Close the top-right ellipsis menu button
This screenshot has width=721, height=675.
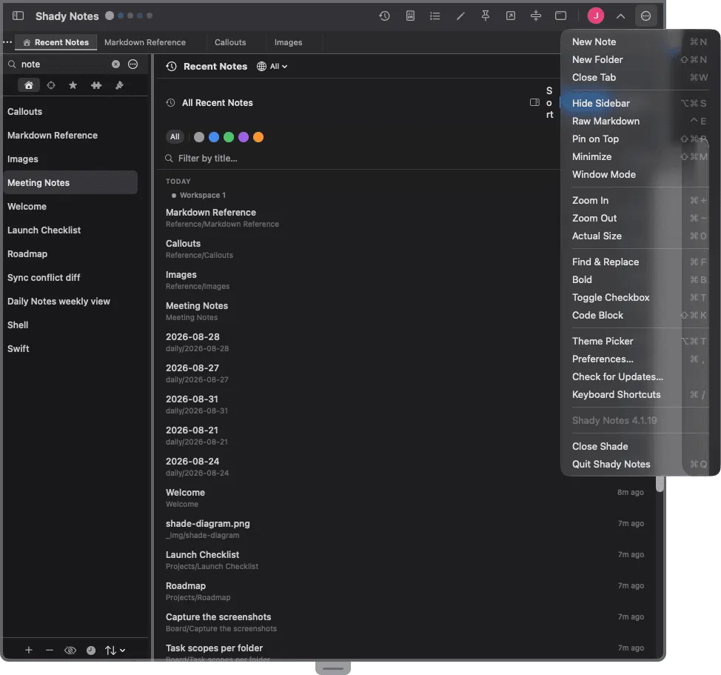pyautogui.click(x=645, y=16)
